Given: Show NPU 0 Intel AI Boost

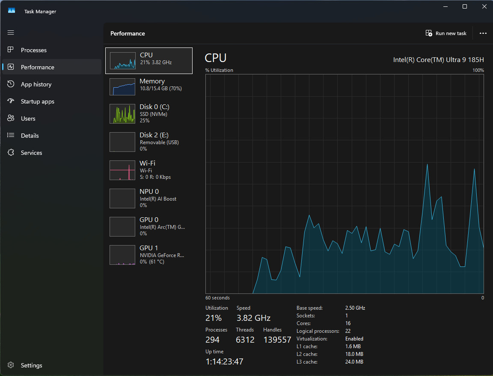Looking at the screenshot, I should point(149,198).
